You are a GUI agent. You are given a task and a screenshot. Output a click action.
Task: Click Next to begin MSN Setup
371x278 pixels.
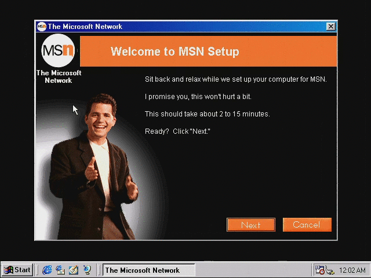[x=251, y=225]
